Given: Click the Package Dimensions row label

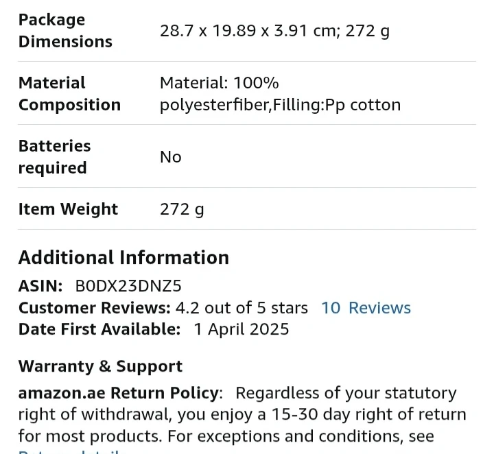Looking at the screenshot, I should [65, 31].
